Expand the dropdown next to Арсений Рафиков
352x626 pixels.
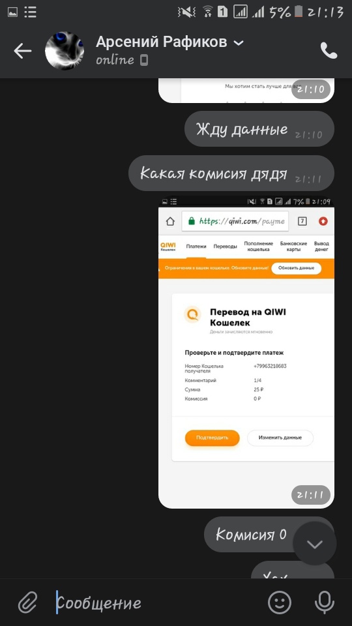pyautogui.click(x=239, y=43)
